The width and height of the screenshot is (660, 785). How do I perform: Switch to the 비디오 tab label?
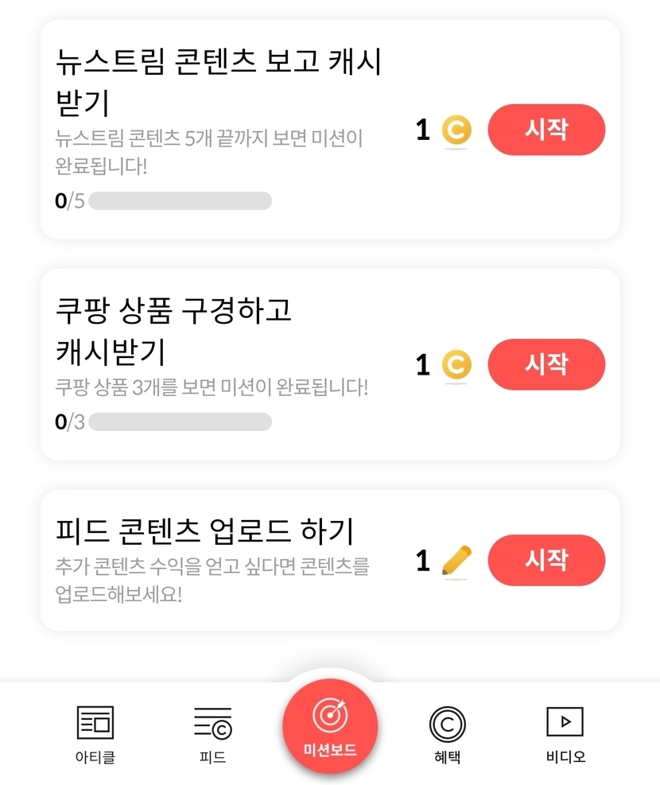point(565,756)
